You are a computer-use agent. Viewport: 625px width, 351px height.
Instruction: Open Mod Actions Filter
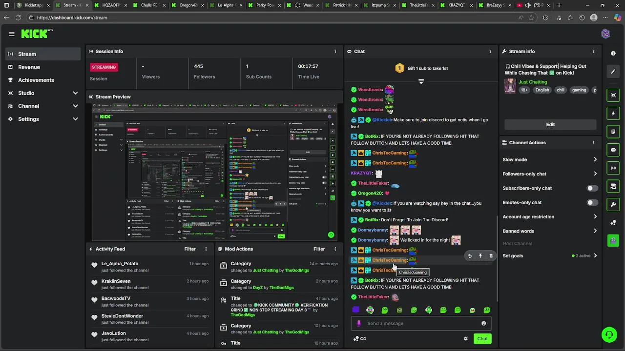point(319,249)
